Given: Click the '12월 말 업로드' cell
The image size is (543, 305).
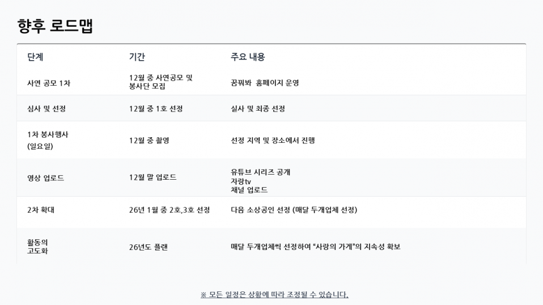Looking at the screenshot, I should 152,177.
